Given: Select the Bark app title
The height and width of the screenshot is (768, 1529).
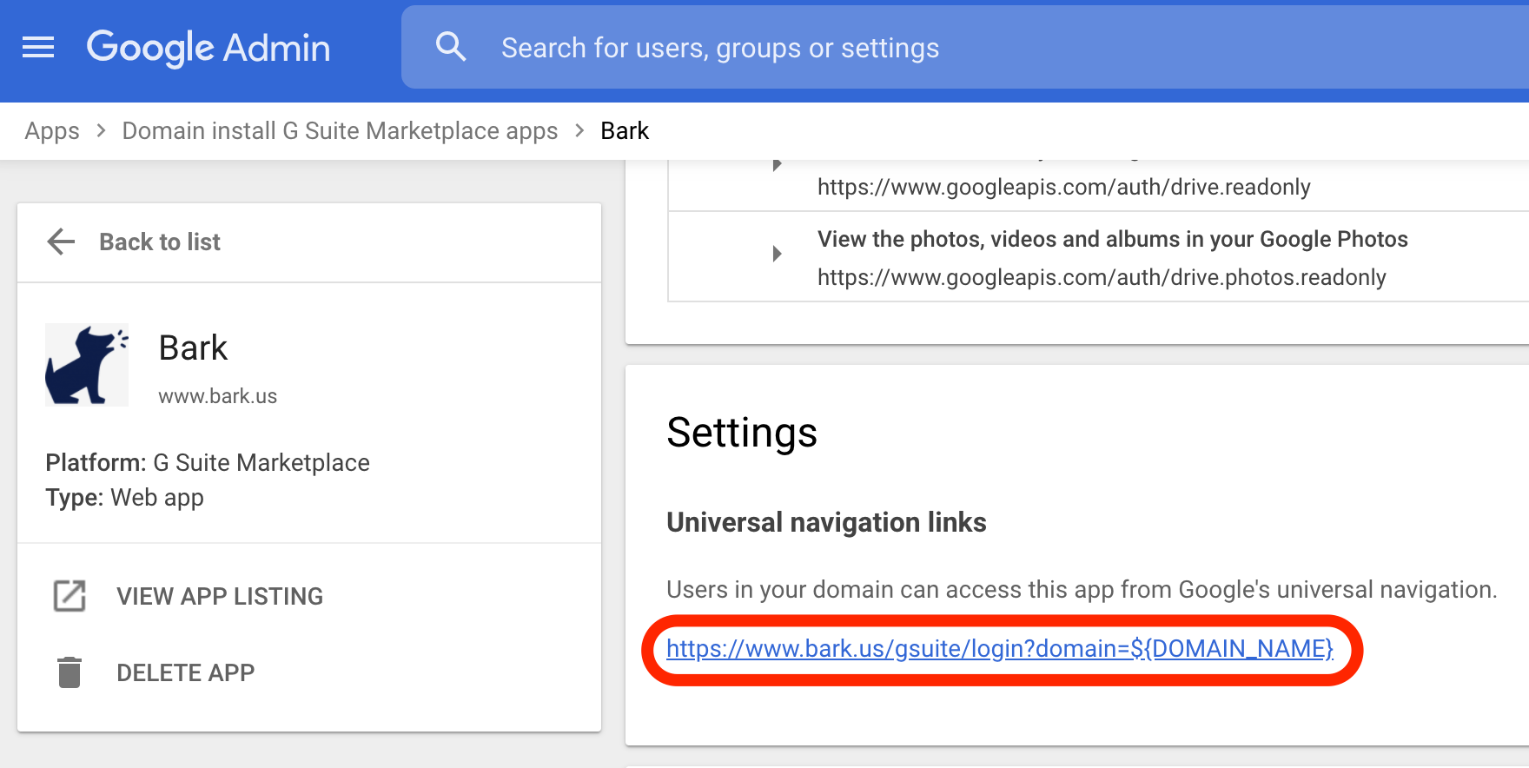Looking at the screenshot, I should 193,348.
